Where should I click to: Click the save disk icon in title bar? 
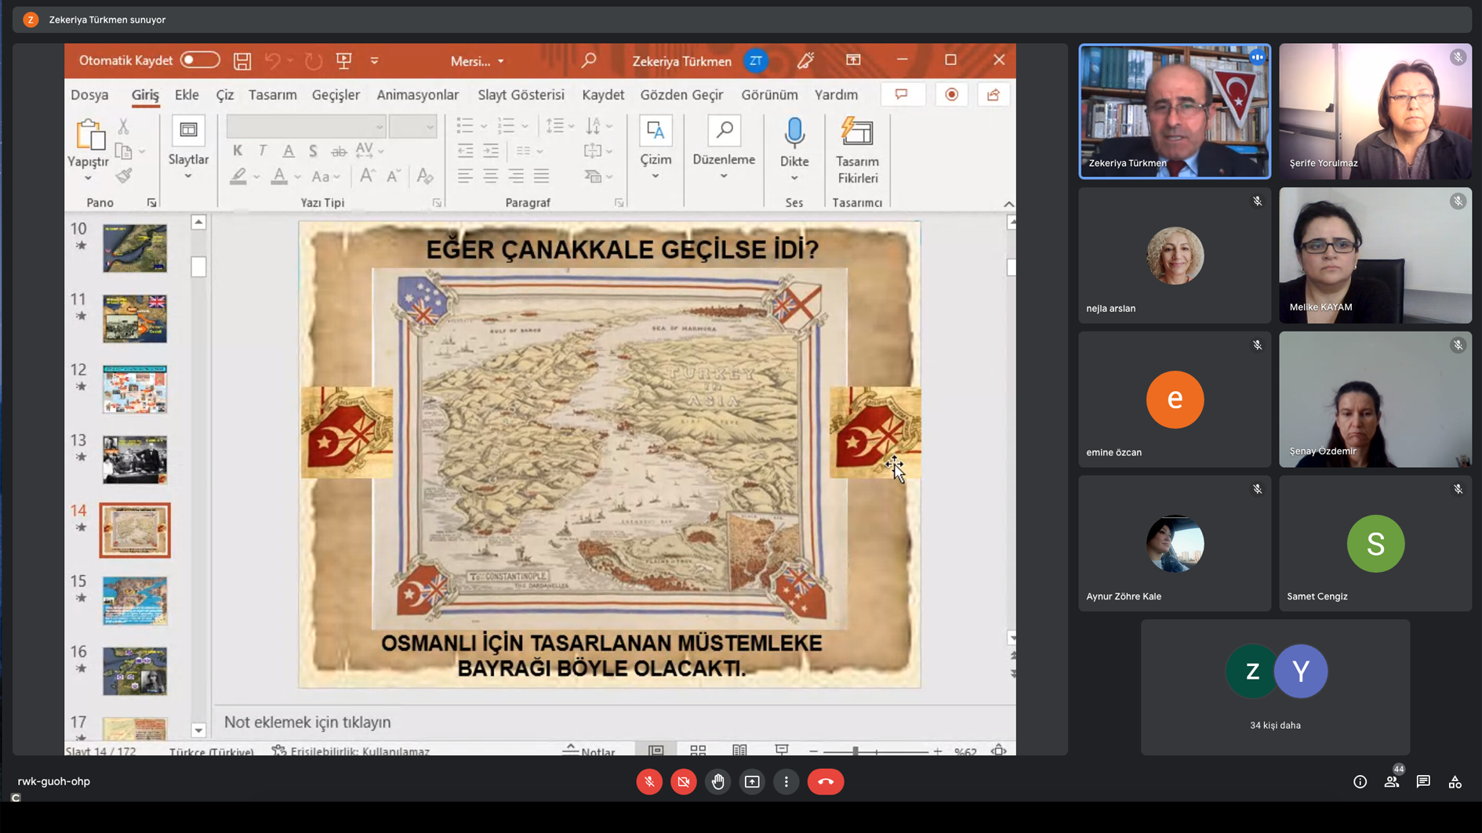click(242, 61)
